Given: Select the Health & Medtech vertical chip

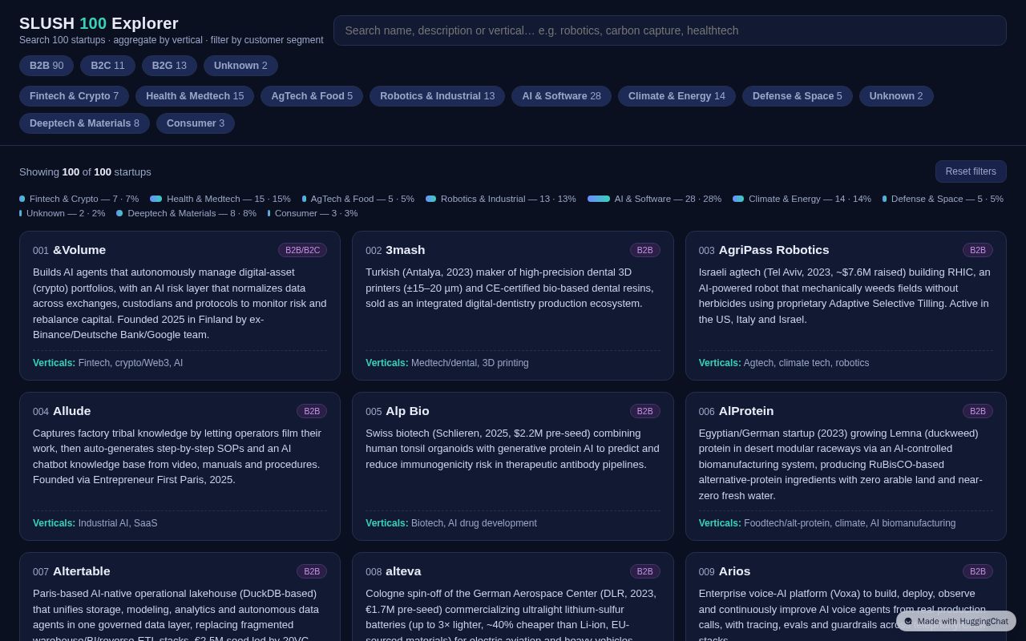Looking at the screenshot, I should coord(195,96).
